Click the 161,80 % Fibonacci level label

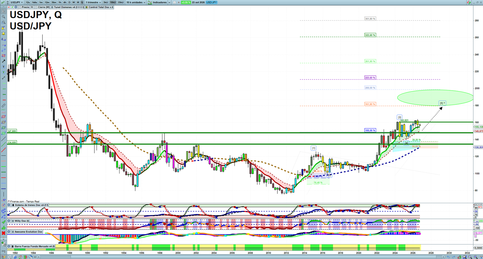point(370,104)
